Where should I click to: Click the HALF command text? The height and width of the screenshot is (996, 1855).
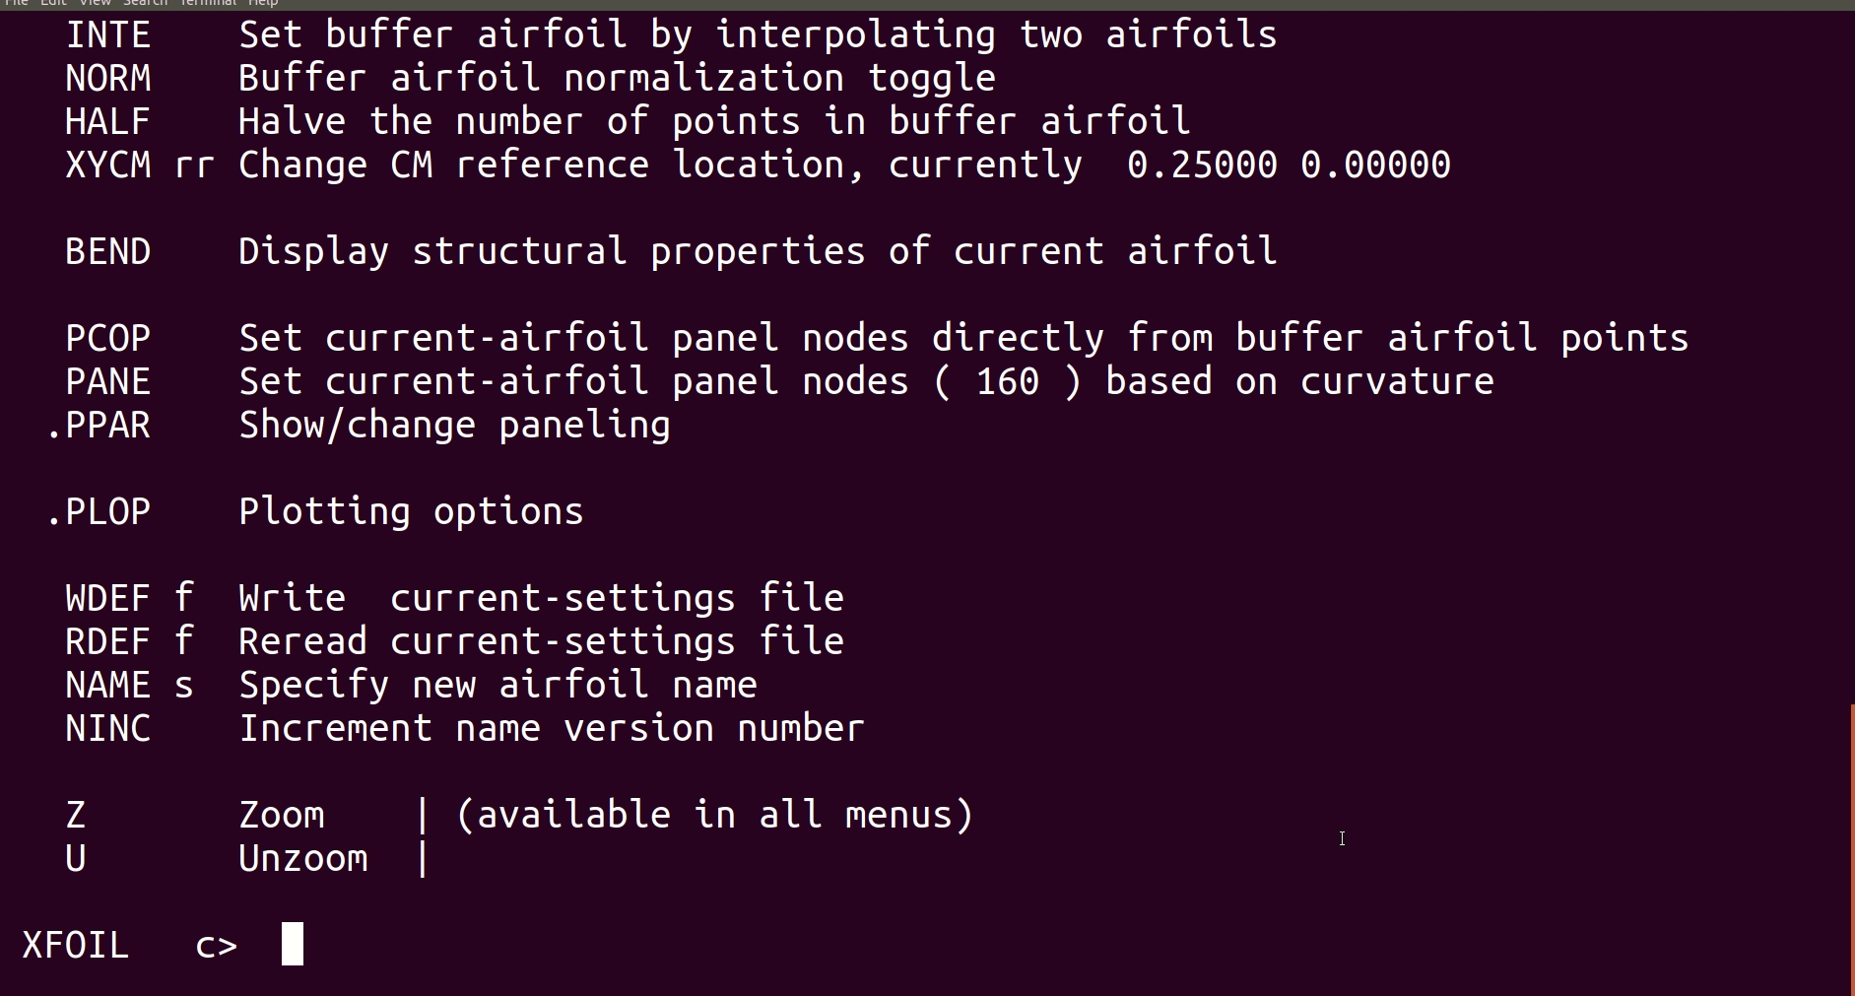point(108,121)
